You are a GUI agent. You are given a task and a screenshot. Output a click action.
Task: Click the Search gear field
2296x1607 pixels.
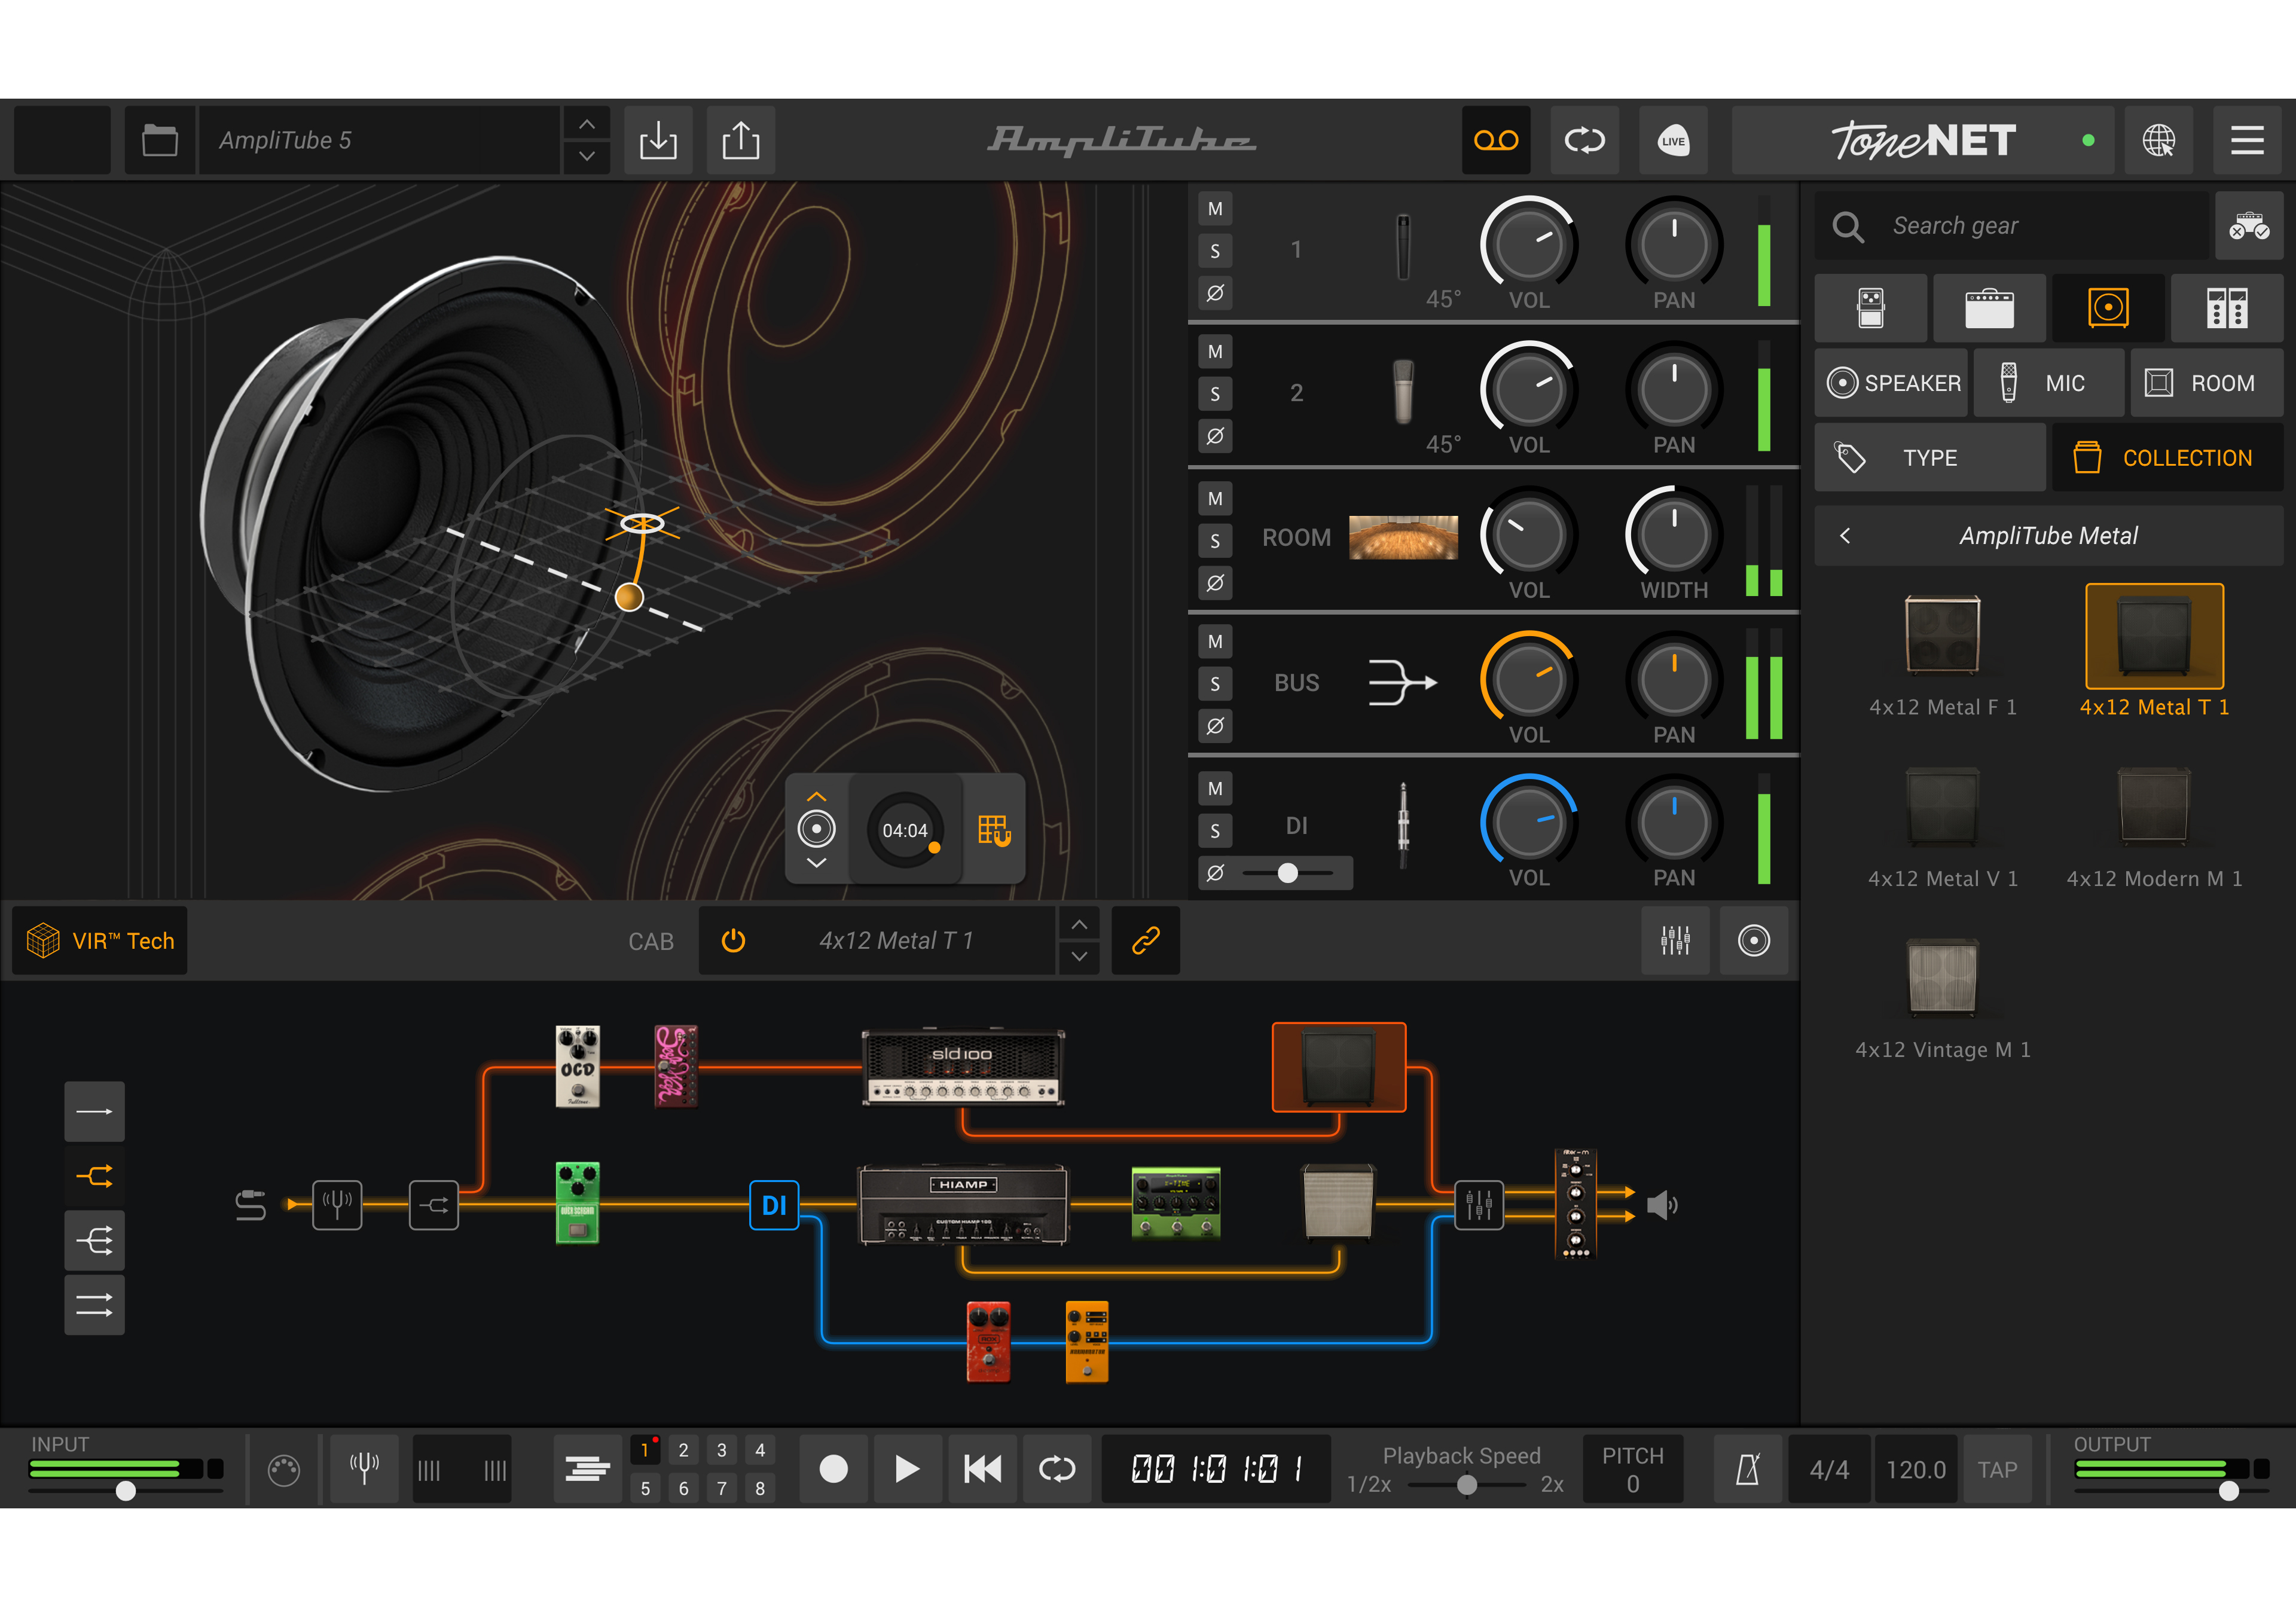[2012, 226]
